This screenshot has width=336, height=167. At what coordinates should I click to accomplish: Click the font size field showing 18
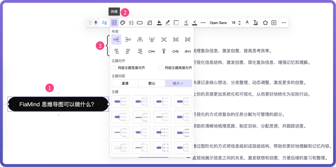point(234,23)
